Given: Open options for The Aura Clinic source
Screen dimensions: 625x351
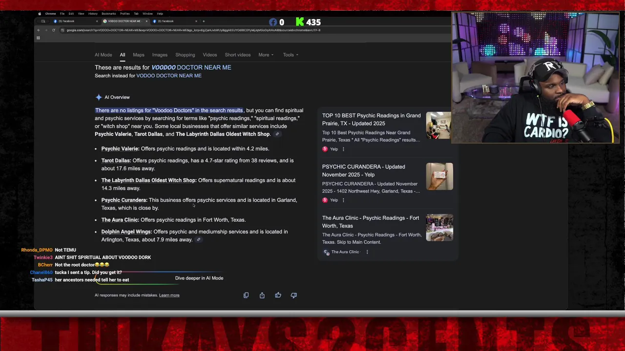Looking at the screenshot, I should 367,252.
